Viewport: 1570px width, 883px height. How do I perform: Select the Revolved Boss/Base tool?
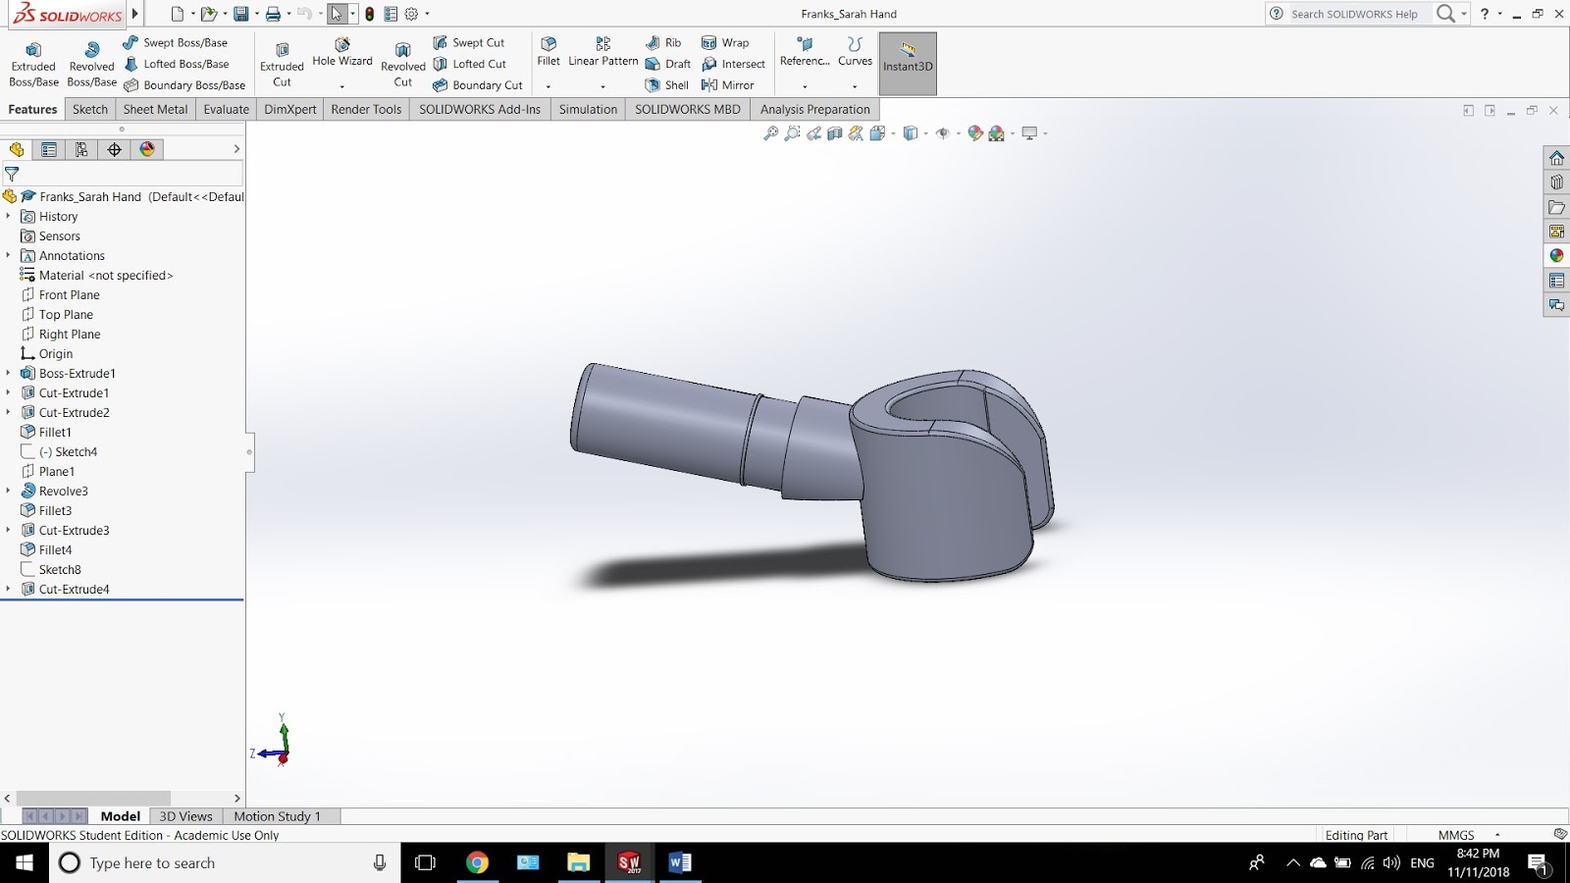coord(91,65)
